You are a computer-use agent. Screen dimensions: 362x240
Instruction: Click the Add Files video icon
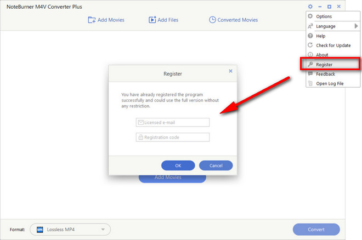[x=152, y=20]
